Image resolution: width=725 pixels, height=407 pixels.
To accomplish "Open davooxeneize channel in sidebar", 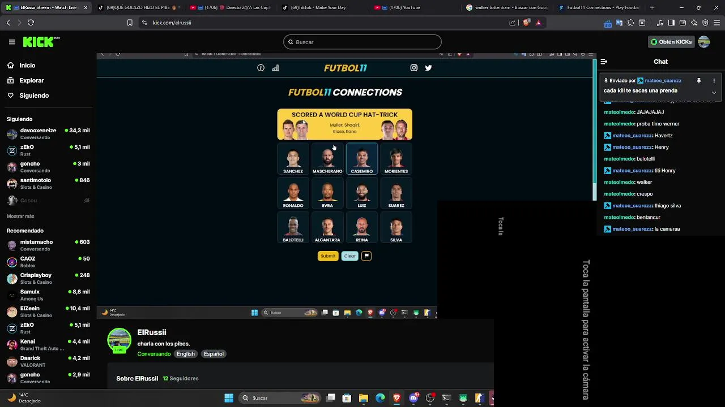I will tap(48, 133).
